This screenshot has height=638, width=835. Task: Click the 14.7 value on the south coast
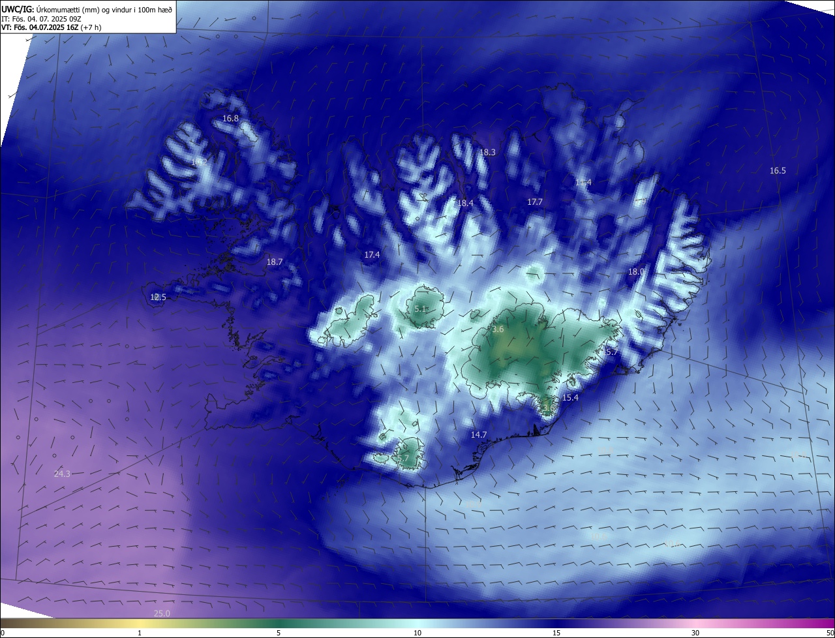pos(479,434)
